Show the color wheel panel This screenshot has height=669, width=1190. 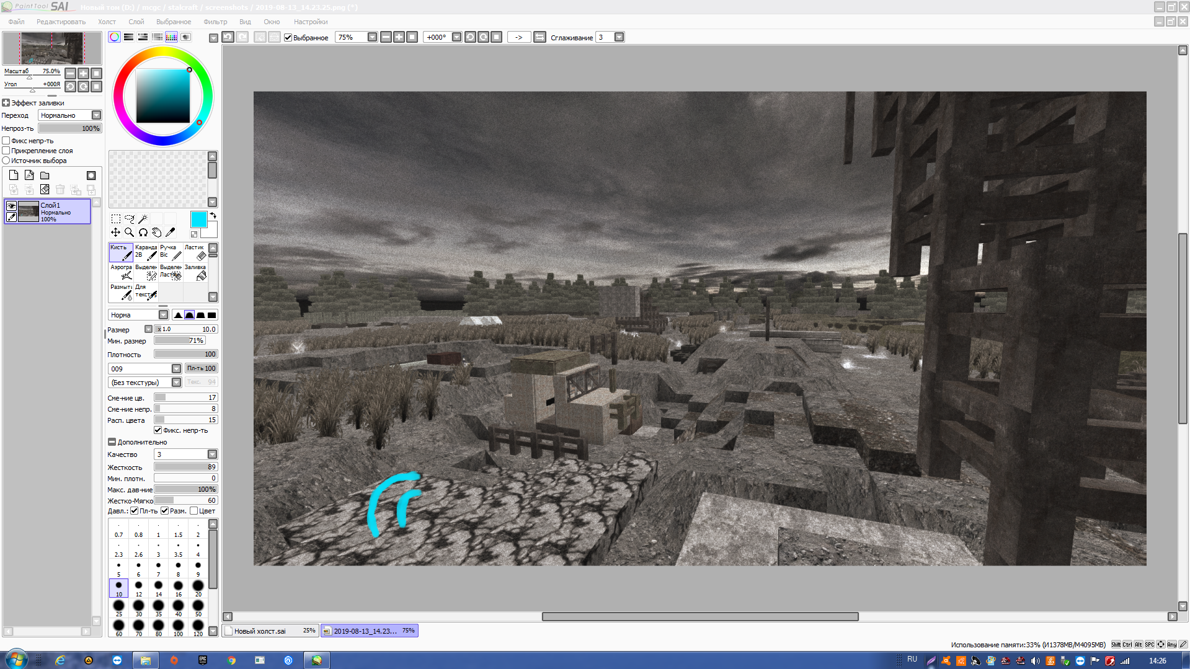click(115, 37)
